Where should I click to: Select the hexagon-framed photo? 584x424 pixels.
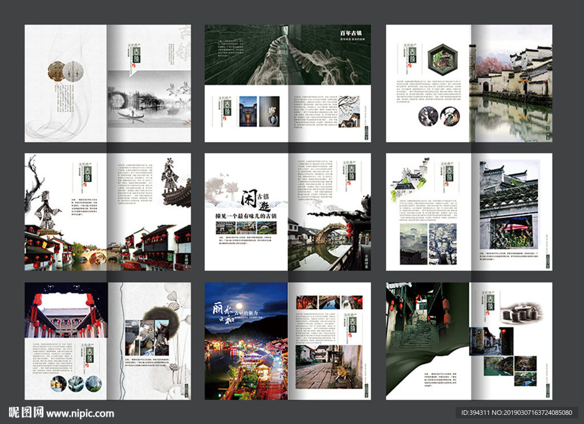pos(443,59)
